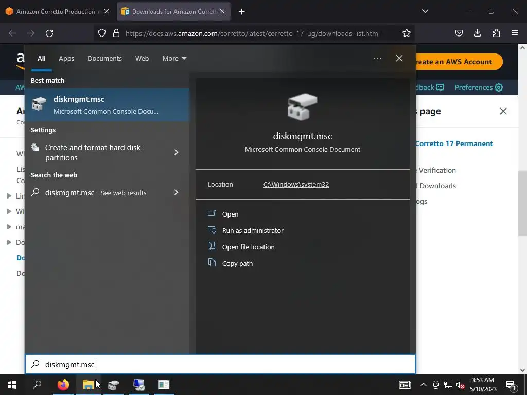Click the Save to Pocket icon

pyautogui.click(x=459, y=33)
